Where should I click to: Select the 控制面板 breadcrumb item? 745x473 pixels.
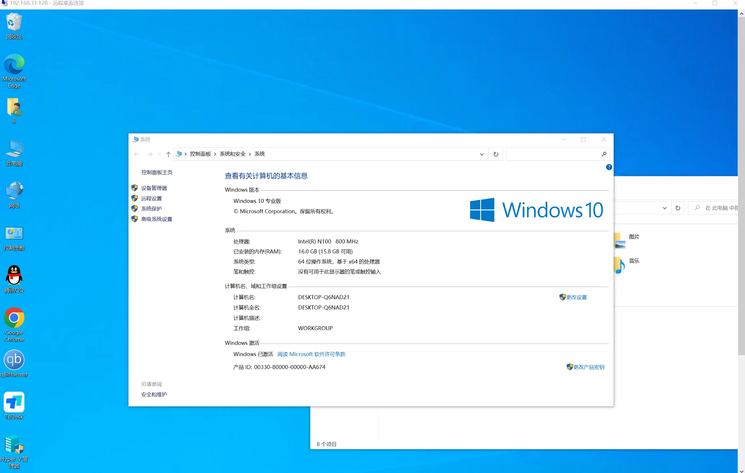(200, 154)
